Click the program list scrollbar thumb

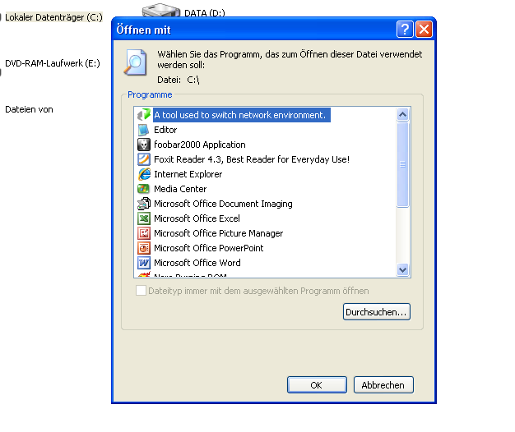click(x=402, y=164)
